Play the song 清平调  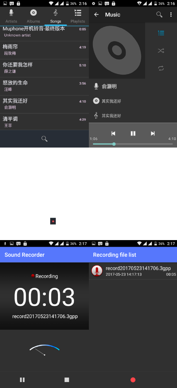44,122
